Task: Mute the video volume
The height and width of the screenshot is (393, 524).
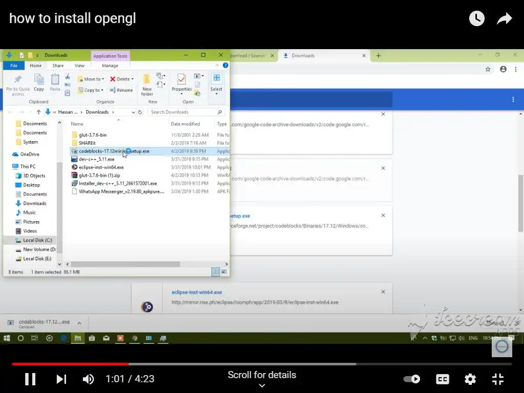Action: pos(89,379)
